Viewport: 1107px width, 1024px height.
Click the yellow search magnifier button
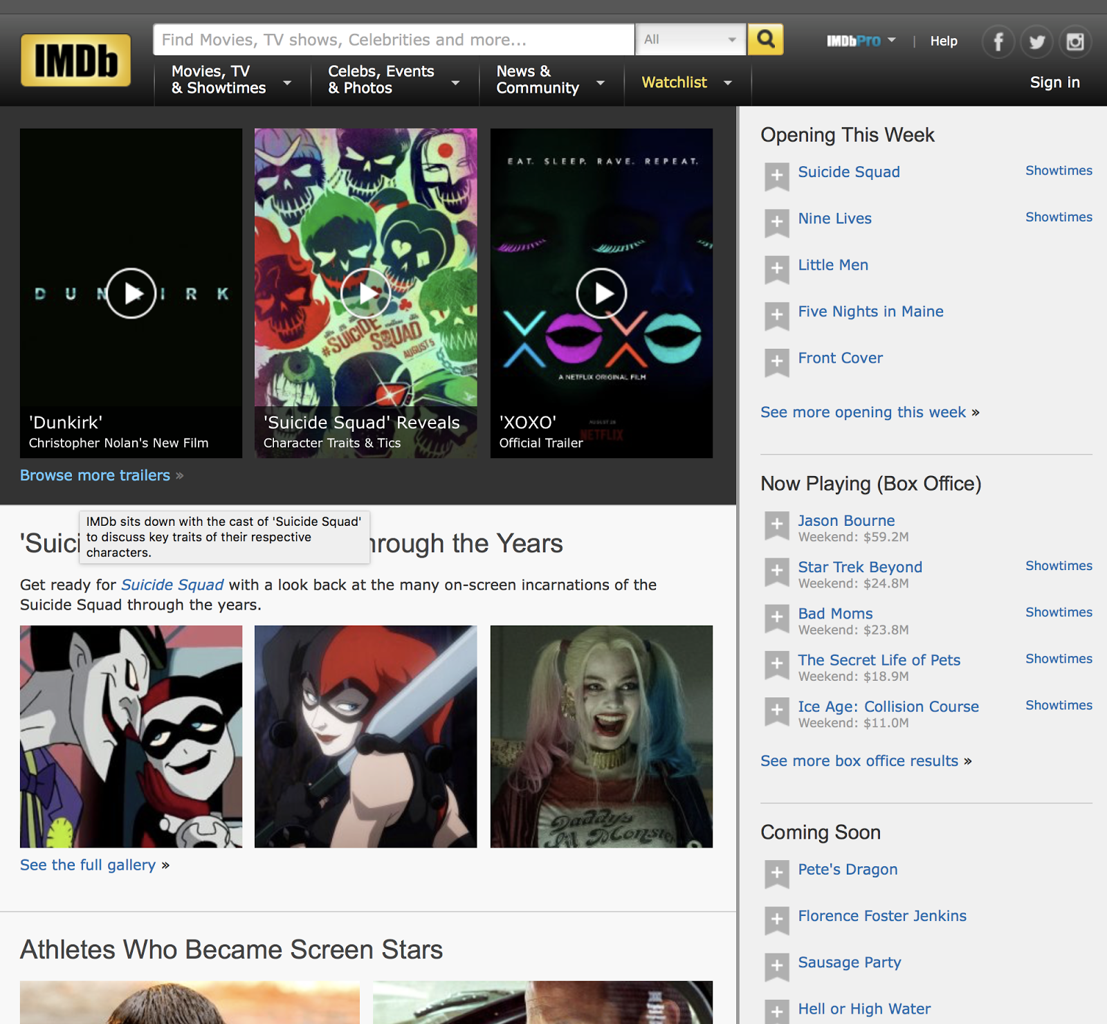click(x=765, y=39)
